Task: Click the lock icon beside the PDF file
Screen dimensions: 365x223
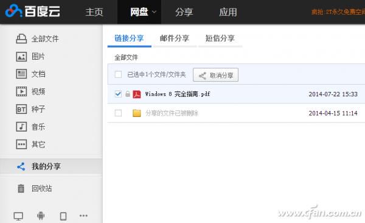Action: click(128, 94)
